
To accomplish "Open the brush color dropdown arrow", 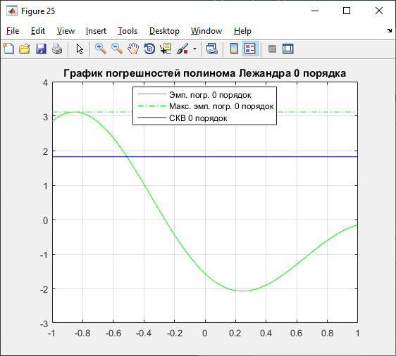I will [x=194, y=49].
